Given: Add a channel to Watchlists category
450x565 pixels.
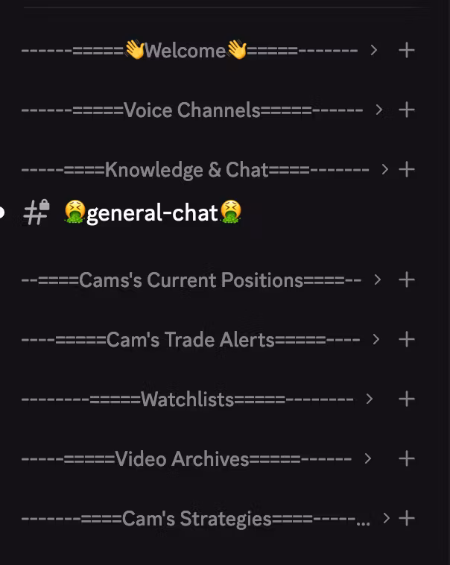Looking at the screenshot, I should click(406, 399).
